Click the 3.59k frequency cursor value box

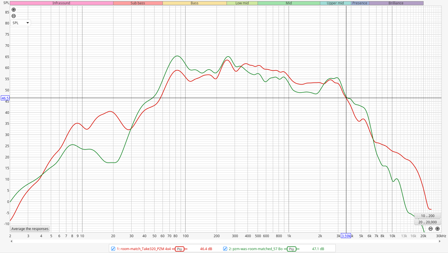point(346,236)
